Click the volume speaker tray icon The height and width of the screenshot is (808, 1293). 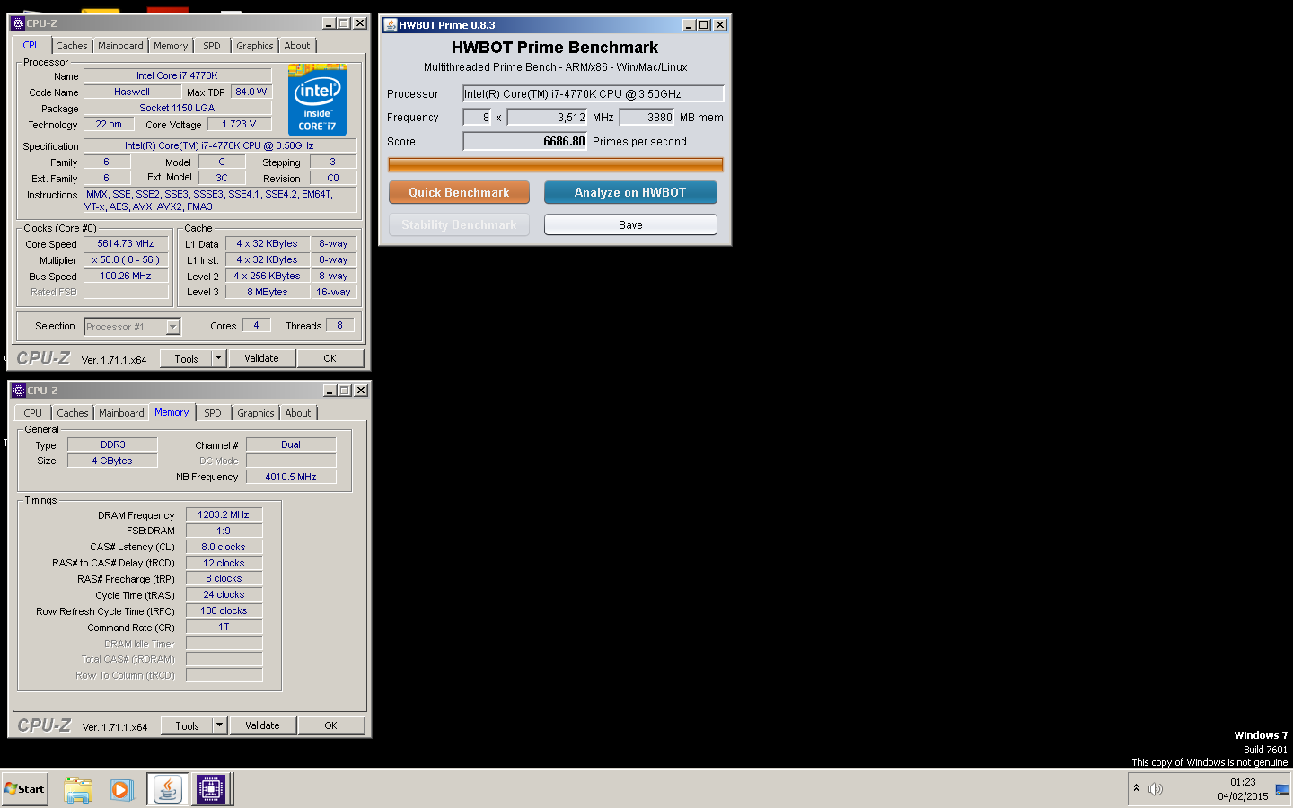pos(1156,788)
